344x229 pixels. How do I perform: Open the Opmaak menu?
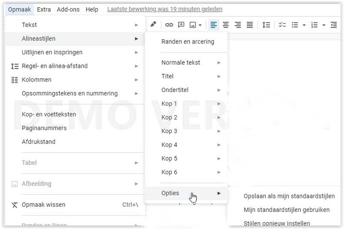point(19,9)
